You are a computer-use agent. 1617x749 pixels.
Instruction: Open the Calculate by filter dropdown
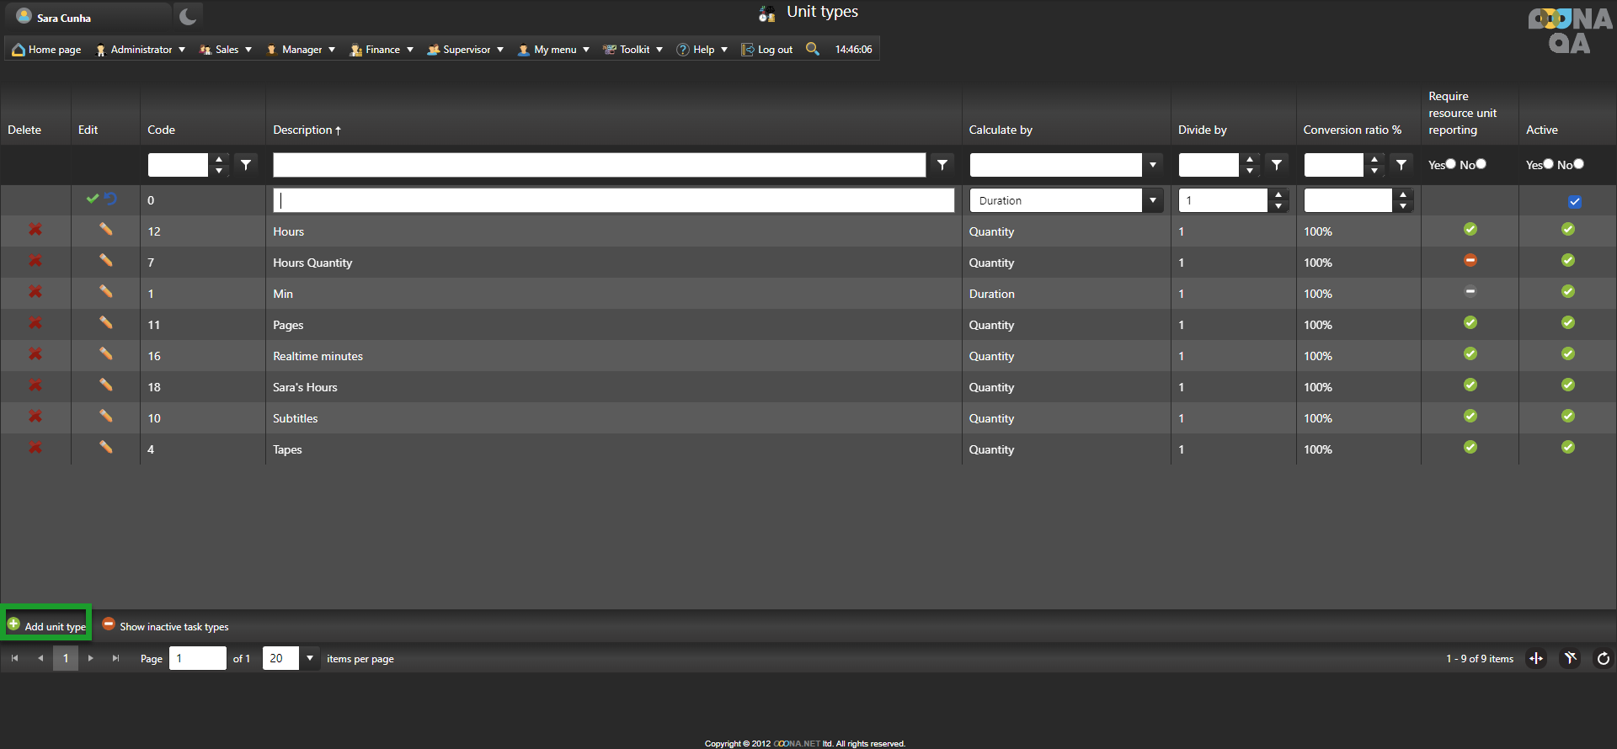point(1152,165)
